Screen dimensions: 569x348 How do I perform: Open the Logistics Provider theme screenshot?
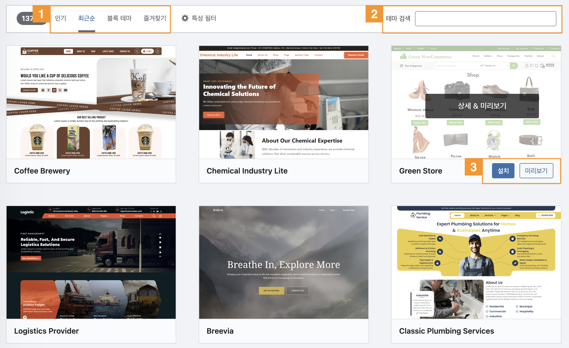point(91,262)
